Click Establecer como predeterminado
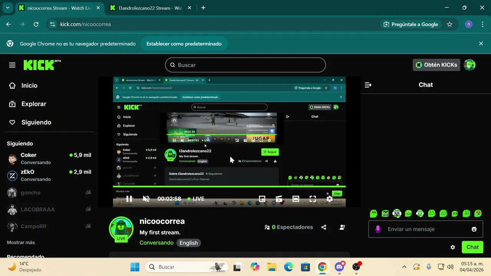The height and width of the screenshot is (276, 491). (184, 44)
